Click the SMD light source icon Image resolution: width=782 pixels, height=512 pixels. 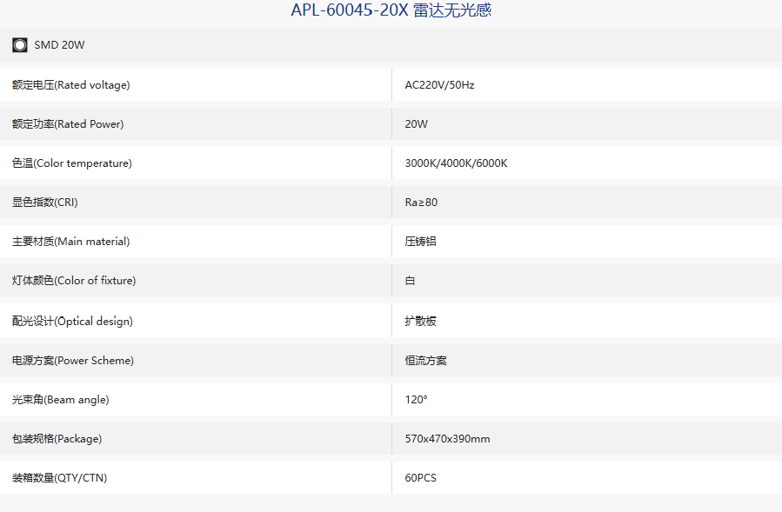(20, 45)
